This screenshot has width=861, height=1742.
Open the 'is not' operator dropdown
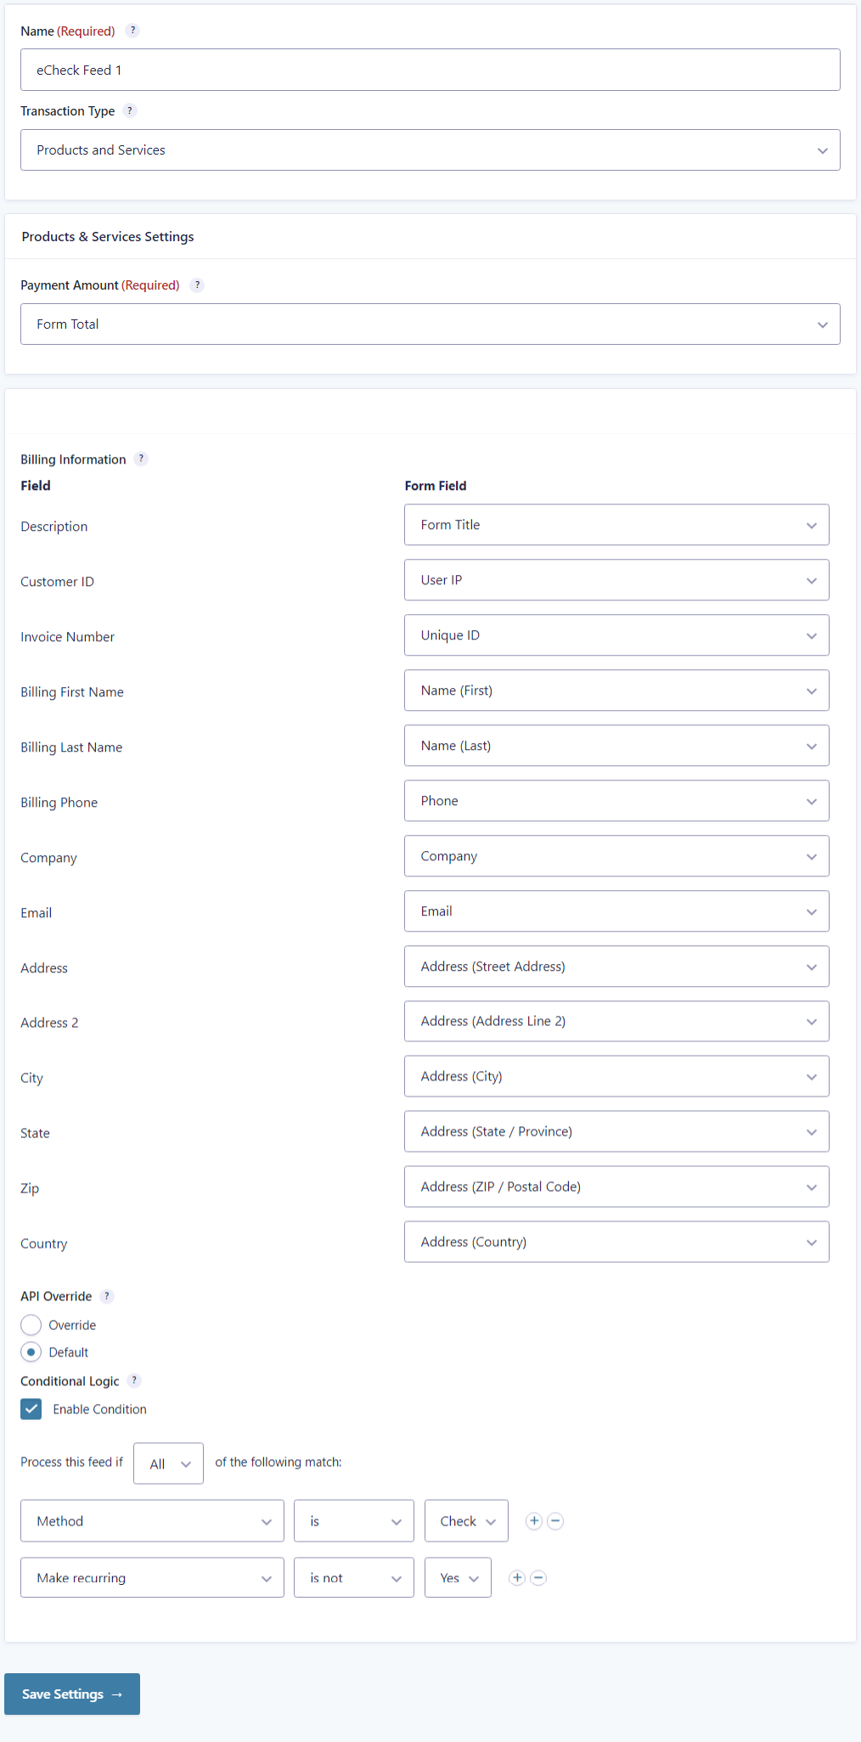[354, 1578]
